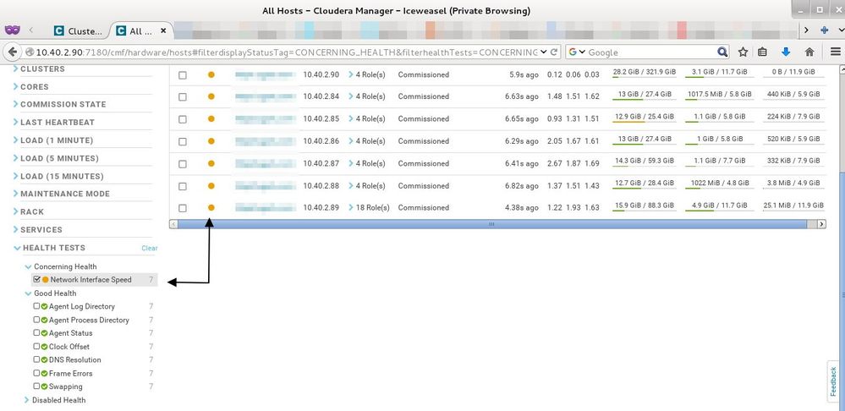
Task: Select the checkbox for host 10.40.2.88
Action: 183,186
